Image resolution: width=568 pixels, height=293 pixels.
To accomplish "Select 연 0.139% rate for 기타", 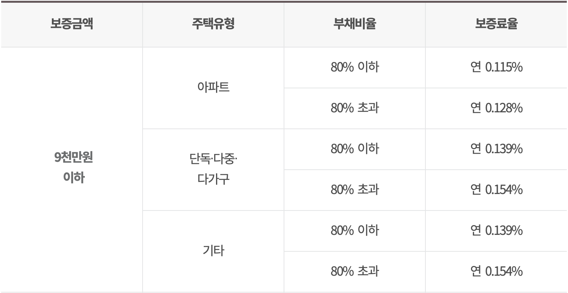I will click(497, 231).
